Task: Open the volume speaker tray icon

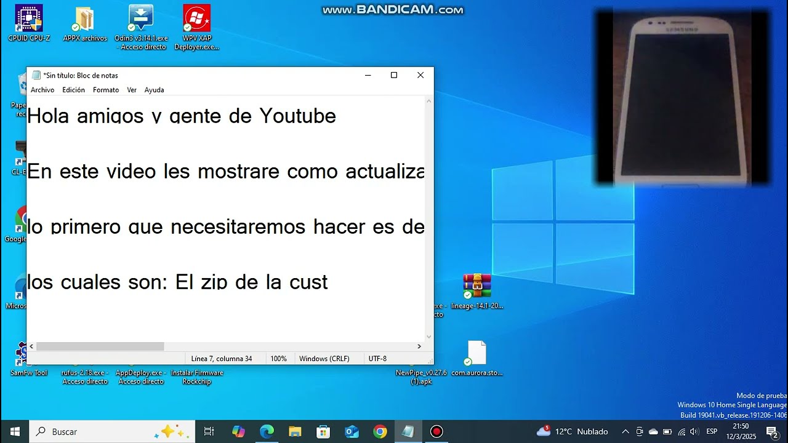Action: point(694,431)
